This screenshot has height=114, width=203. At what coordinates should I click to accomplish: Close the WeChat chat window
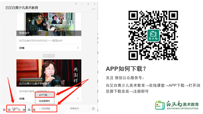pos(94,4)
